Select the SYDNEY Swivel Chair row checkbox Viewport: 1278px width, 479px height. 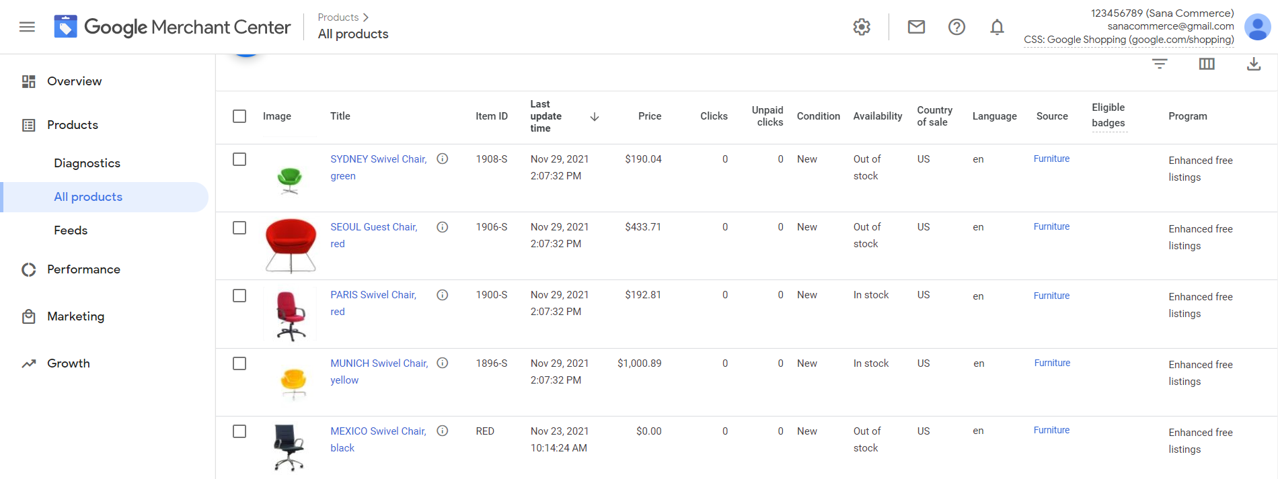click(x=239, y=159)
